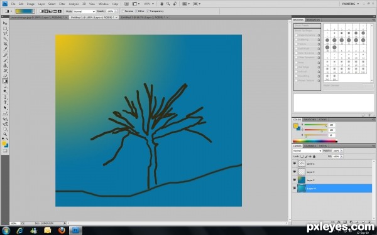Hide the yellow-blue gradient thumbnail layer
Viewport: 377px width, 235px height.
click(x=295, y=180)
